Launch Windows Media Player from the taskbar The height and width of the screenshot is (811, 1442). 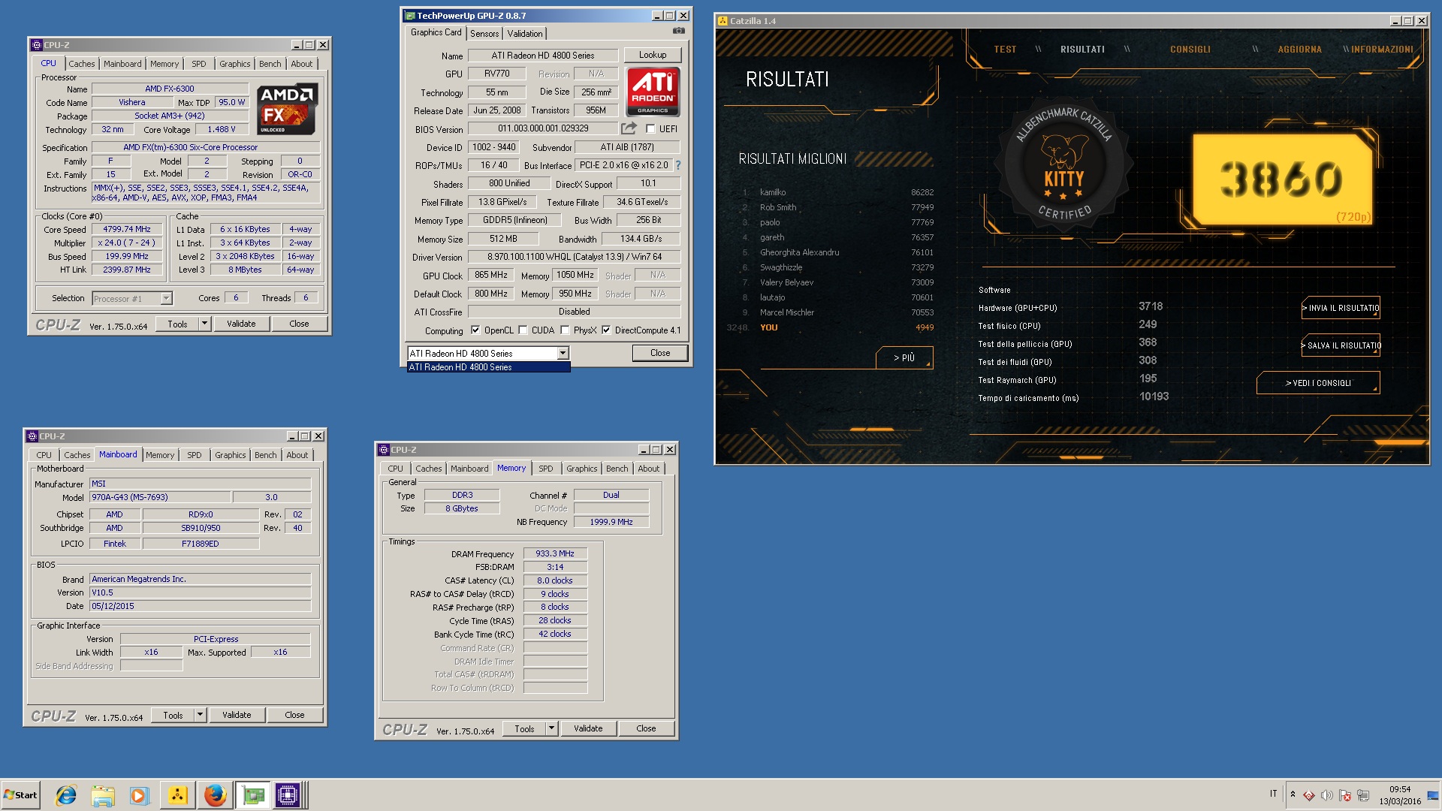tap(140, 795)
